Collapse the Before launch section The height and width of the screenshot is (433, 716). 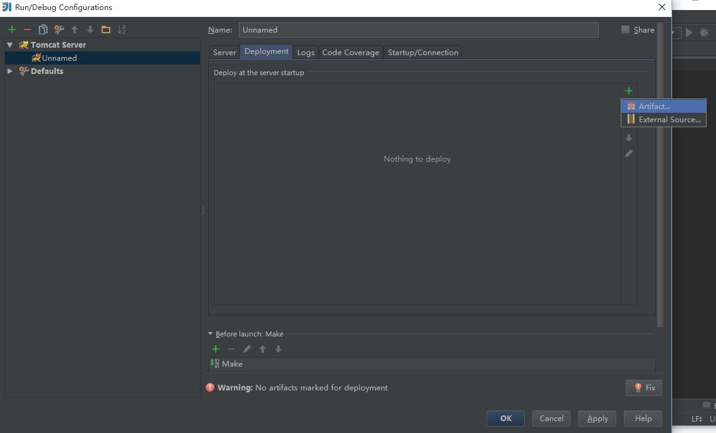(211, 334)
